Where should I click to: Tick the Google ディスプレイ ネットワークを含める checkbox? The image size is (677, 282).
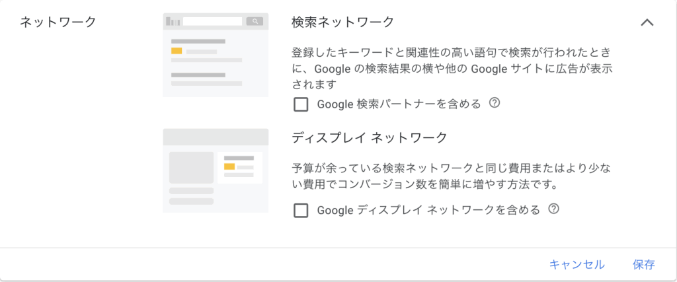click(301, 210)
